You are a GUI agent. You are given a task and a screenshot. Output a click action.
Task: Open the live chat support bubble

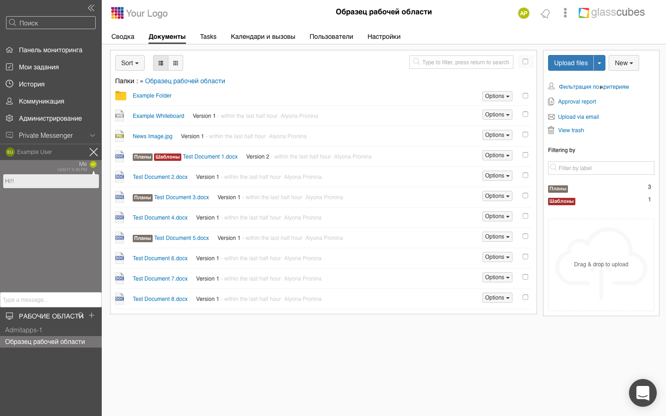[x=643, y=393]
